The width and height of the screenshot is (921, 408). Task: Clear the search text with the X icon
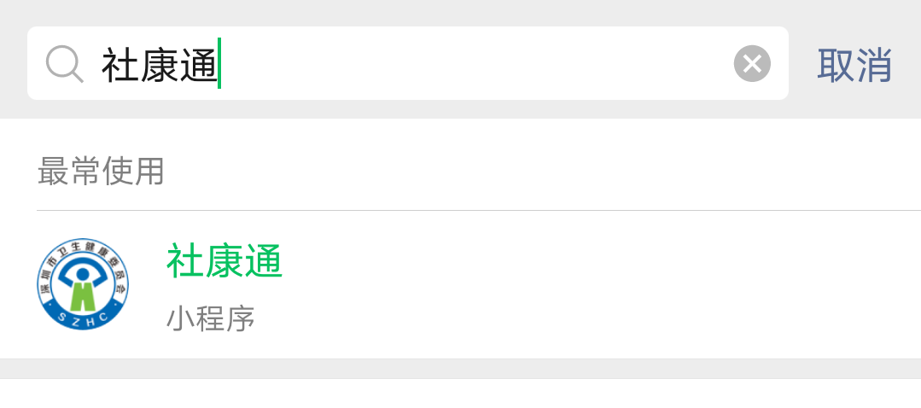click(752, 64)
